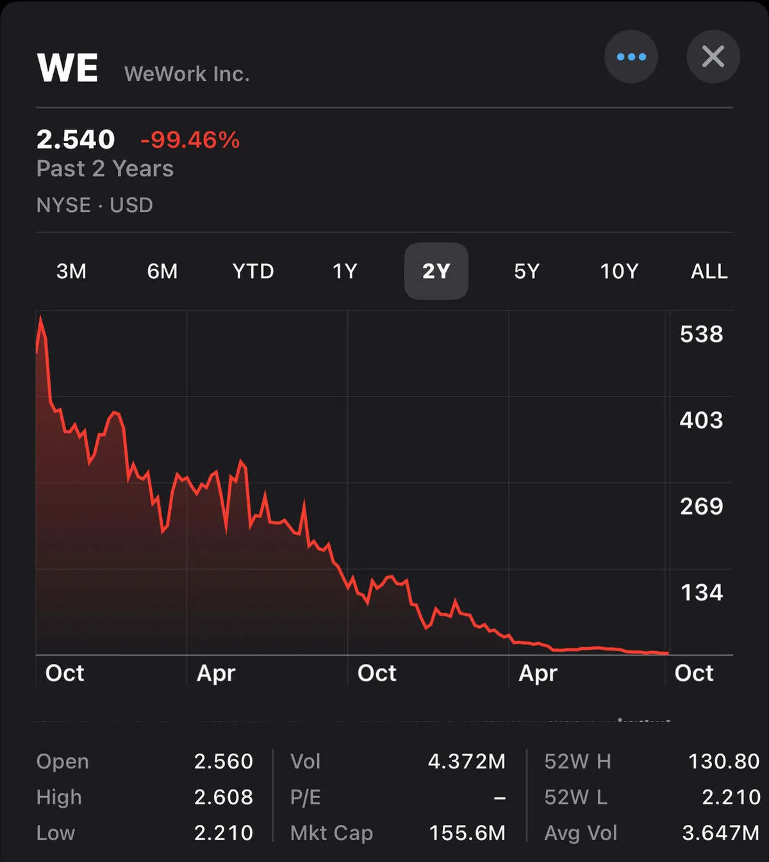Tap the 538 price axis label
769x862 pixels.
point(701,334)
